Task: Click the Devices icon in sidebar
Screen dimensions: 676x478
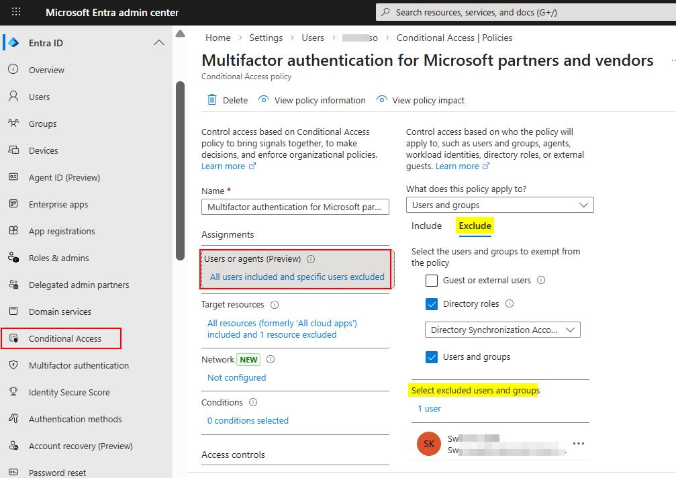Action: 13,150
